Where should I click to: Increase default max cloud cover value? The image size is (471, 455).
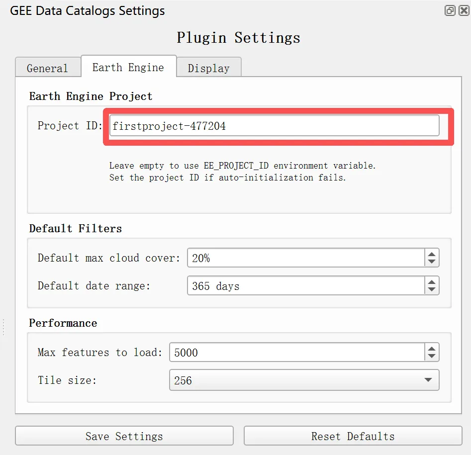click(x=432, y=254)
